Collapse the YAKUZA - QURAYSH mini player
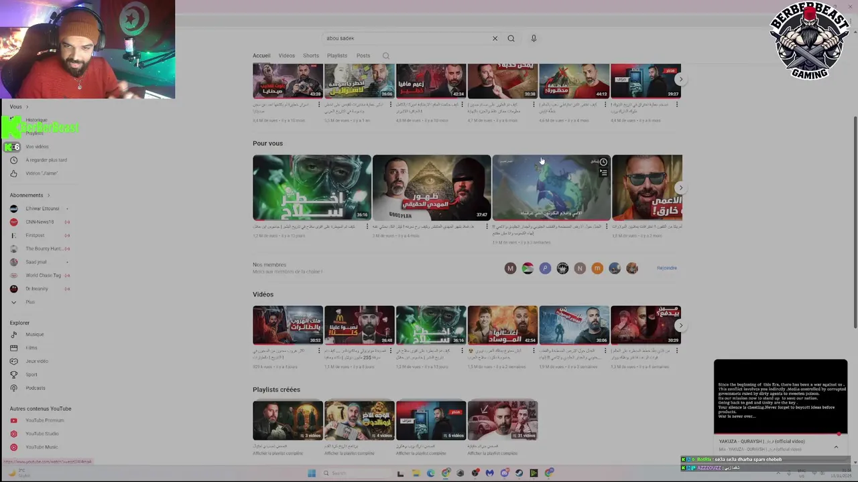The width and height of the screenshot is (858, 482). pos(836,447)
